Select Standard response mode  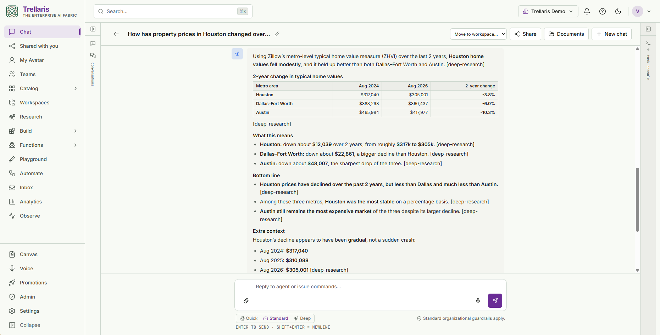[276, 318]
